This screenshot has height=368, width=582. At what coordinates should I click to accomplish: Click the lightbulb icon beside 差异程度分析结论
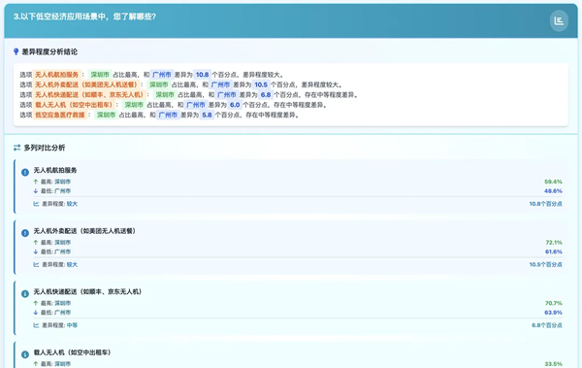point(16,51)
